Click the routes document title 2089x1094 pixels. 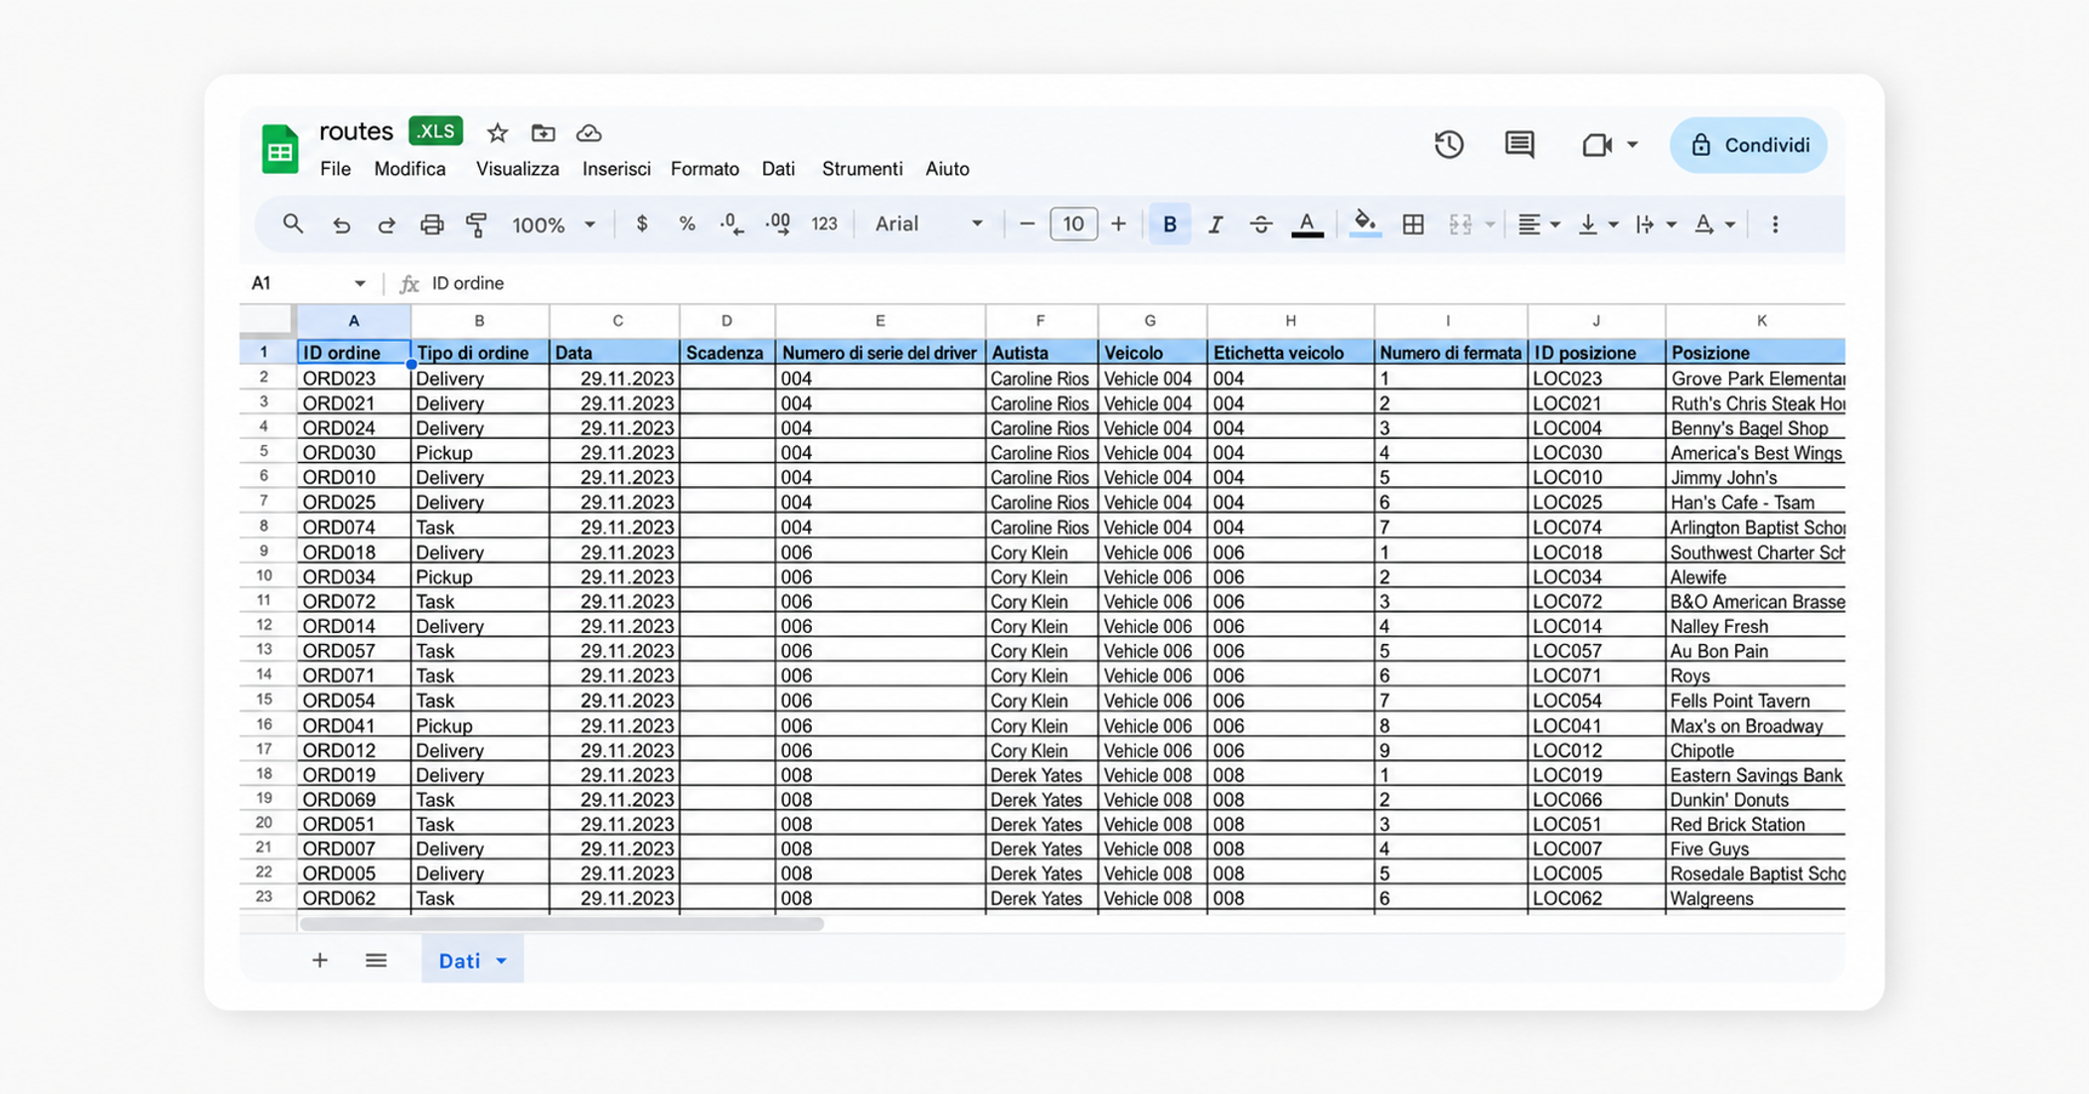[356, 131]
